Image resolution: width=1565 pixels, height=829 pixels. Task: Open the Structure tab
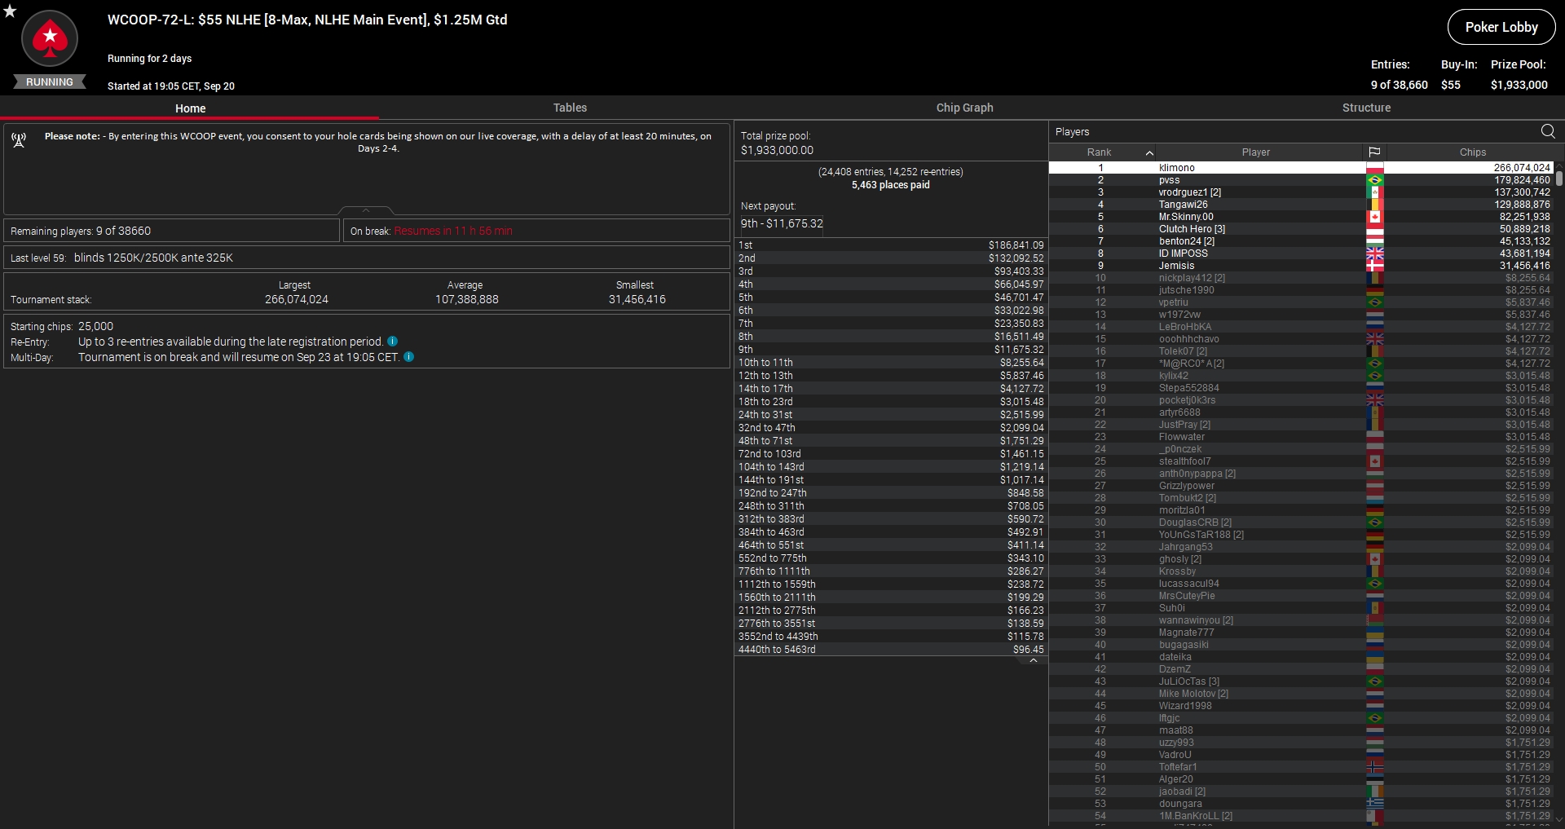1366,108
